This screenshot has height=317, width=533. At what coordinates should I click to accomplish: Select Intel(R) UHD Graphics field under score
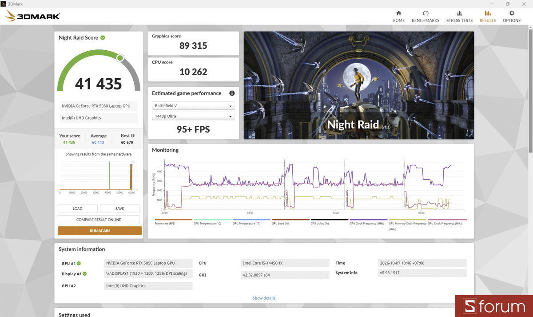click(99, 118)
